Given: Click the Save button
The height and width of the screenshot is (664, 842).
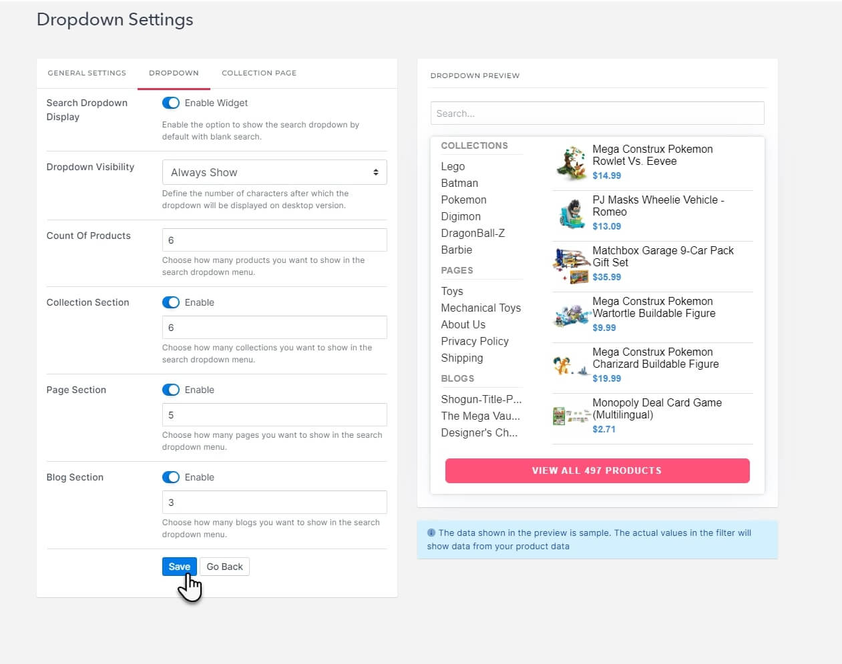Looking at the screenshot, I should (x=179, y=566).
